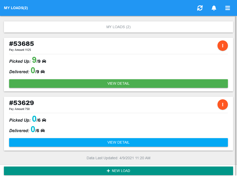Click green Delivered count 0 of 9
This screenshot has width=237, height=178.
[33, 70]
